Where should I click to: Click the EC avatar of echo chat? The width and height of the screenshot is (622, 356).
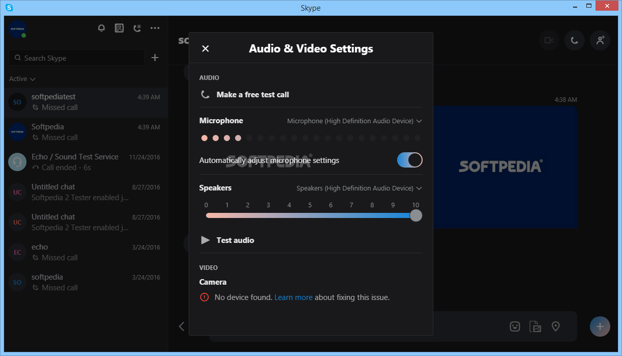coord(17,252)
